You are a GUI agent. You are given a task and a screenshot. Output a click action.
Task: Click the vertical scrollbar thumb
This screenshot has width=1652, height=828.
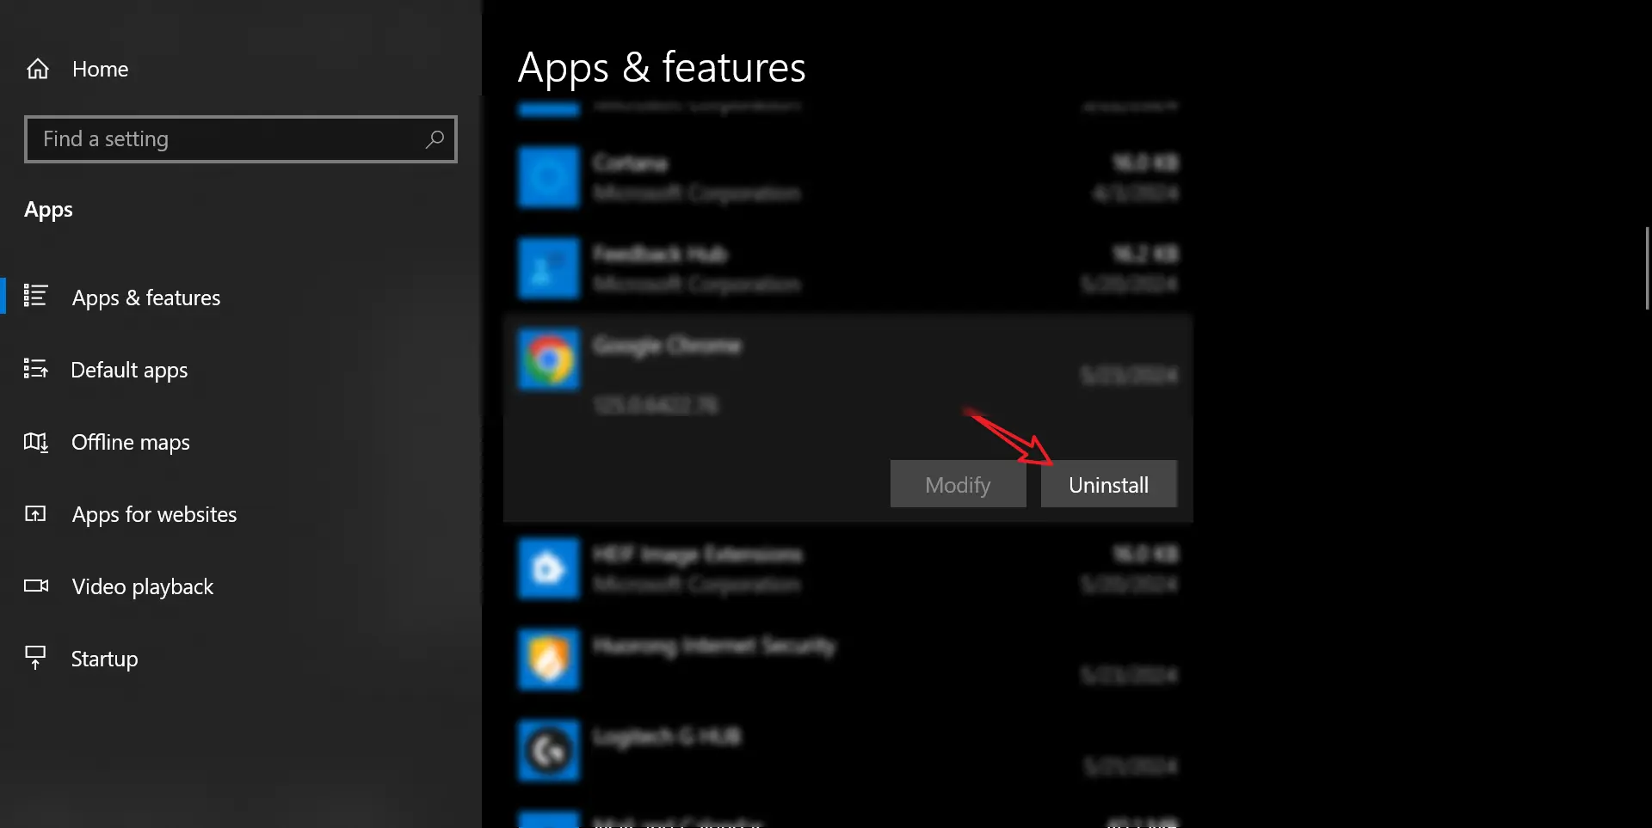pyautogui.click(x=1647, y=268)
